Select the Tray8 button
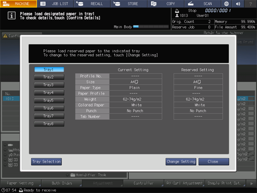Viewport: 257px width, 193px height. tap(49, 124)
